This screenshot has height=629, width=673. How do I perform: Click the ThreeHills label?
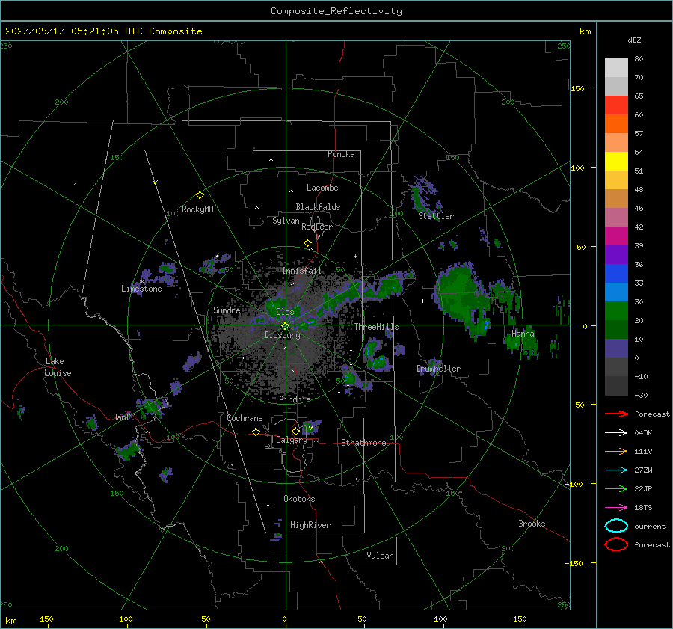[x=376, y=327]
